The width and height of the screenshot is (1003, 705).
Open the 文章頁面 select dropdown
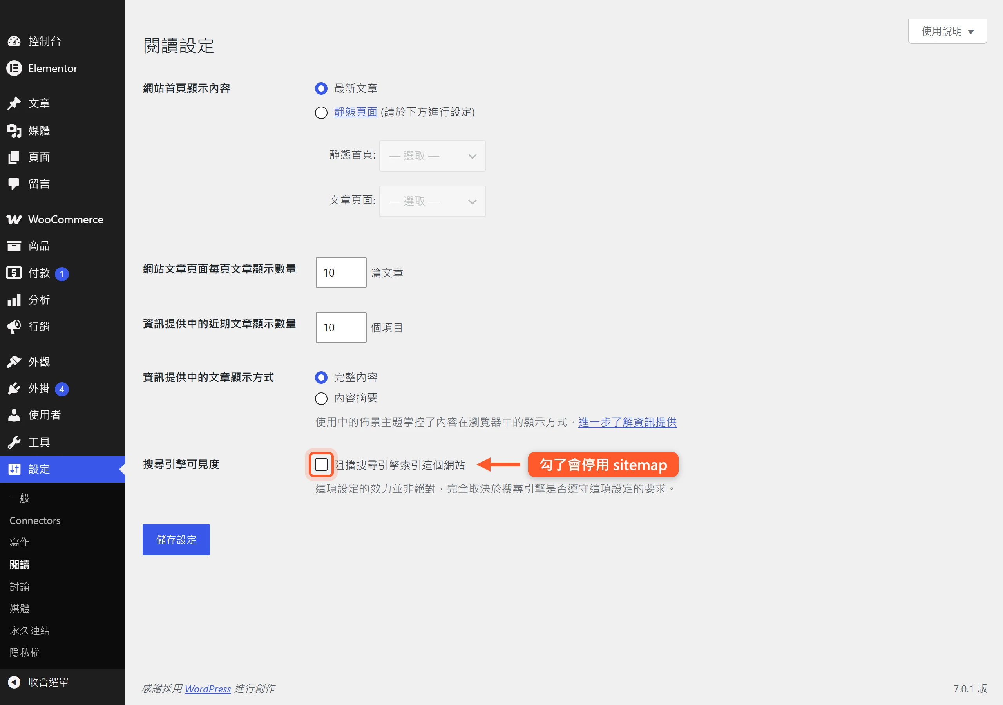pyautogui.click(x=432, y=201)
